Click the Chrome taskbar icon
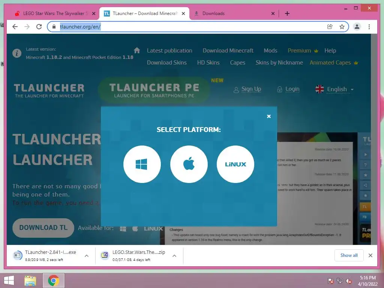The image size is (384, 288). pos(54,280)
